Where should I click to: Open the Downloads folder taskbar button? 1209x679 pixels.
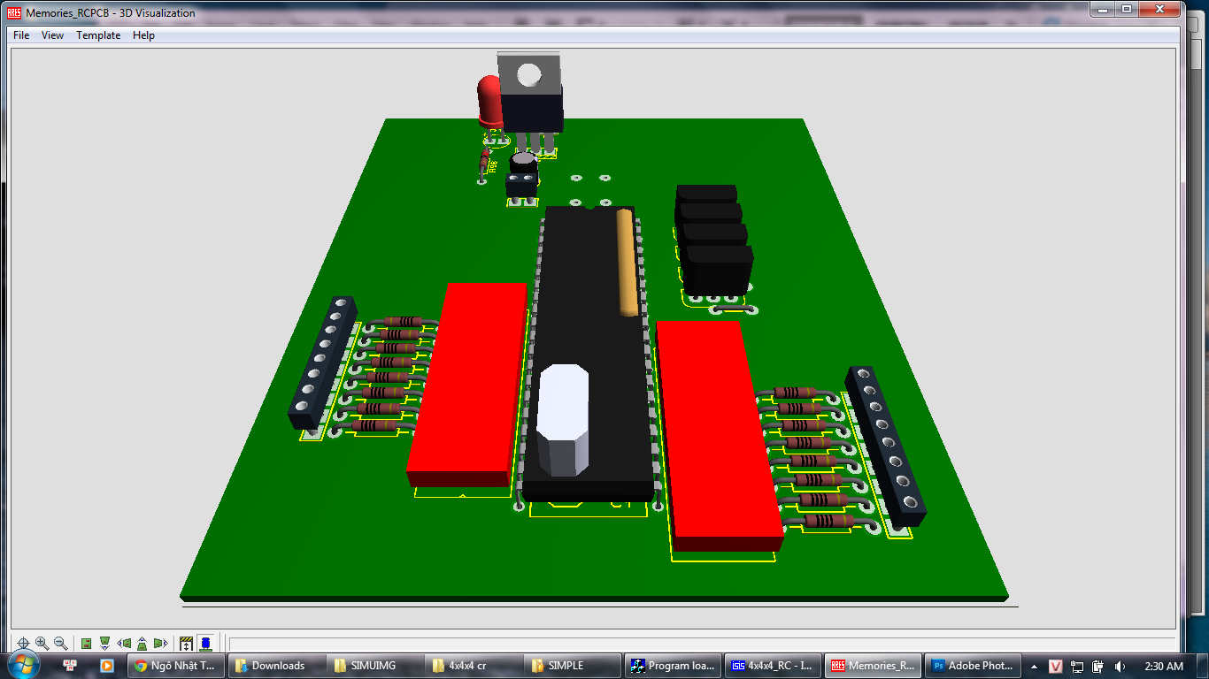coord(277,666)
